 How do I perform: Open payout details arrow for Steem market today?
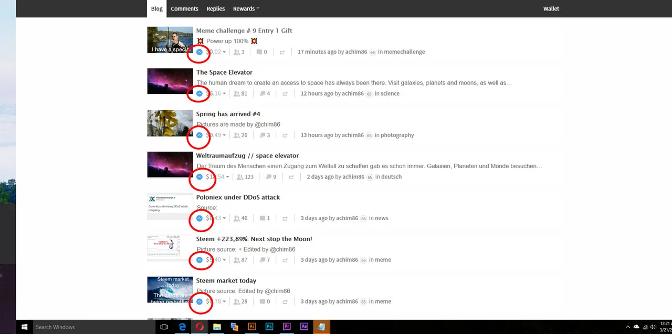(224, 302)
